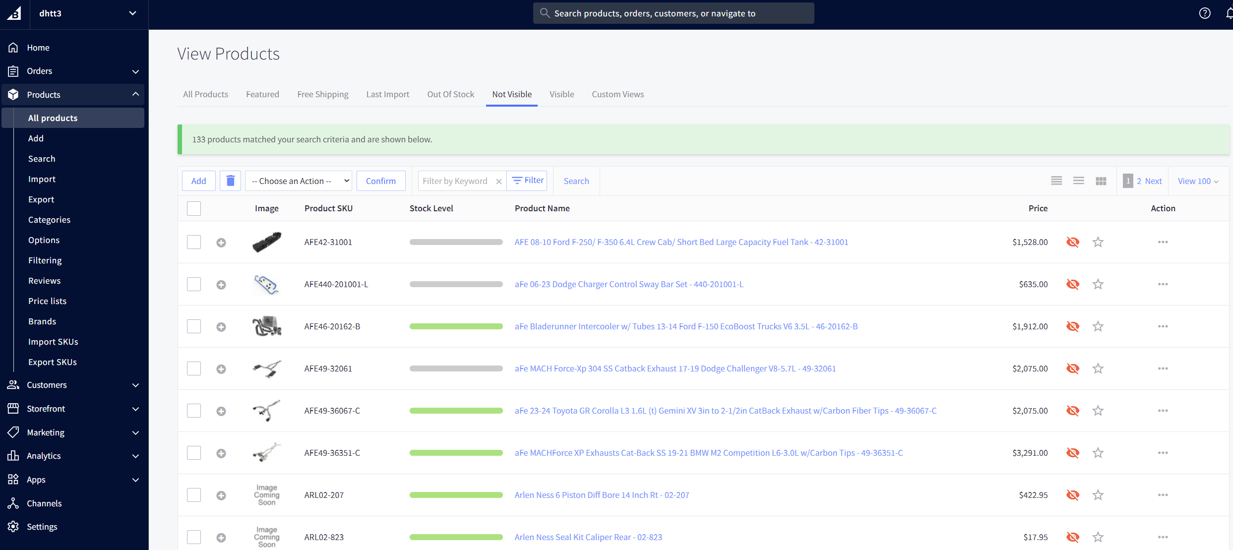Open the Choose an Action dropdown
Image resolution: width=1233 pixels, height=550 pixels.
299,181
